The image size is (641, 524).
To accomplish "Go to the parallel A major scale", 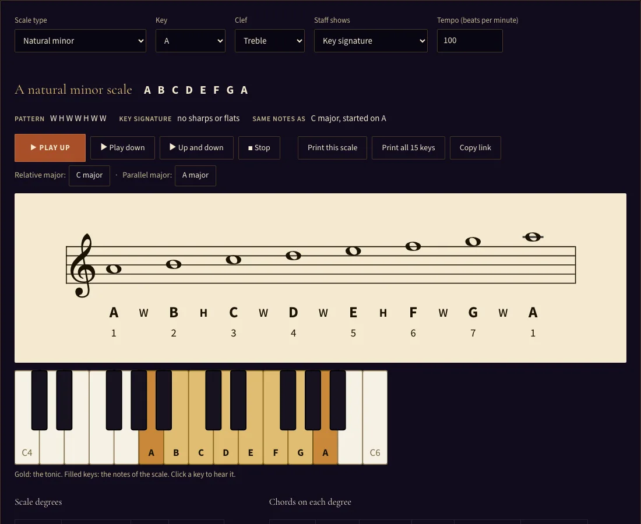I will [x=195, y=176].
